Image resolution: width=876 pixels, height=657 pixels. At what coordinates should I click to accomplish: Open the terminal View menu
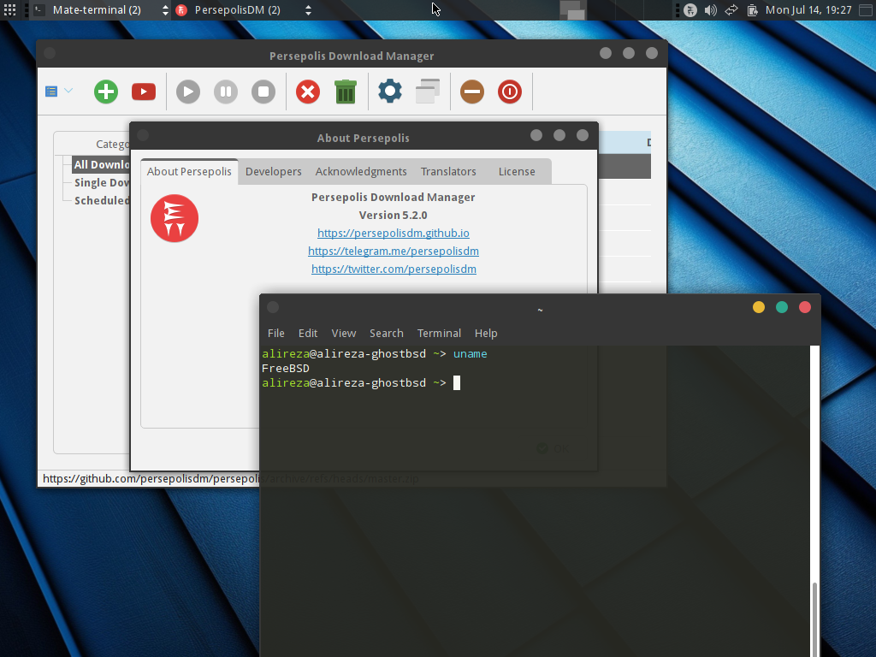(344, 334)
